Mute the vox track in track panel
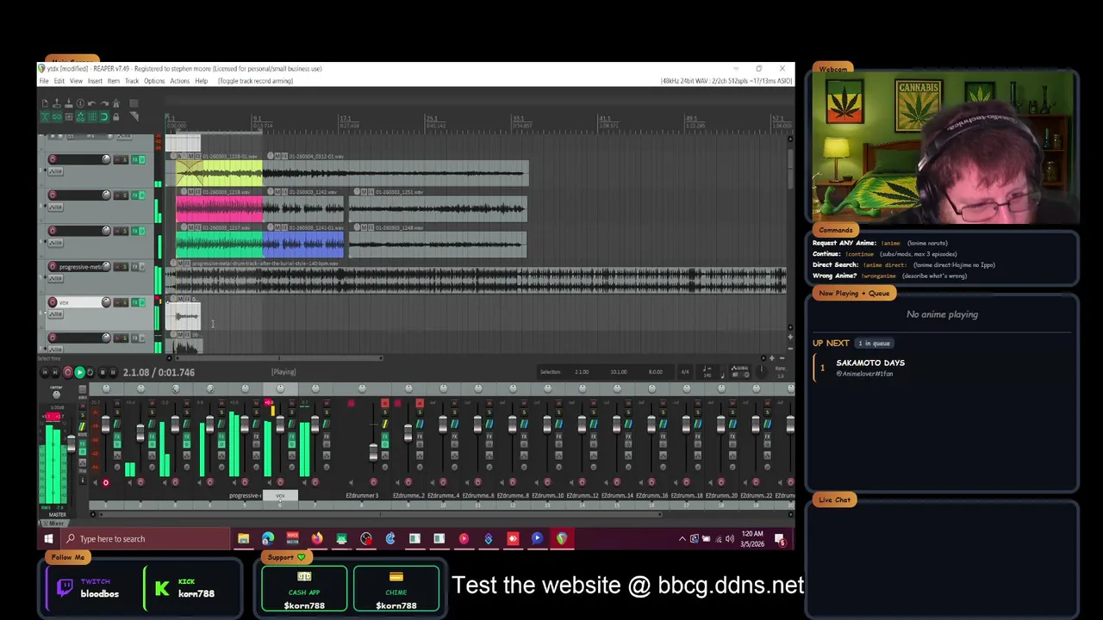 [117, 302]
